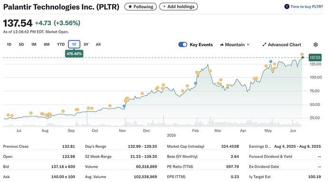Click the Earnings Date label

click(260, 146)
